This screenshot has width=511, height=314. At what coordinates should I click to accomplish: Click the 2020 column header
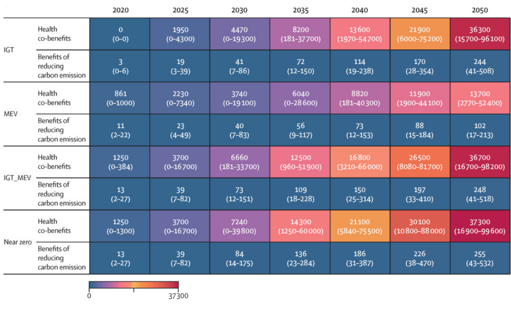[120, 10]
